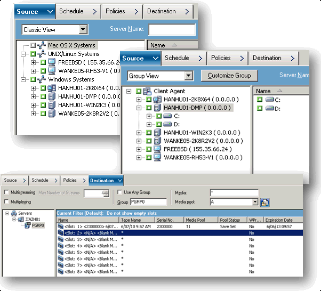Click the JIAZH01 server icon
This screenshot has height=291, width=321.
pyautogui.click(x=21, y=220)
